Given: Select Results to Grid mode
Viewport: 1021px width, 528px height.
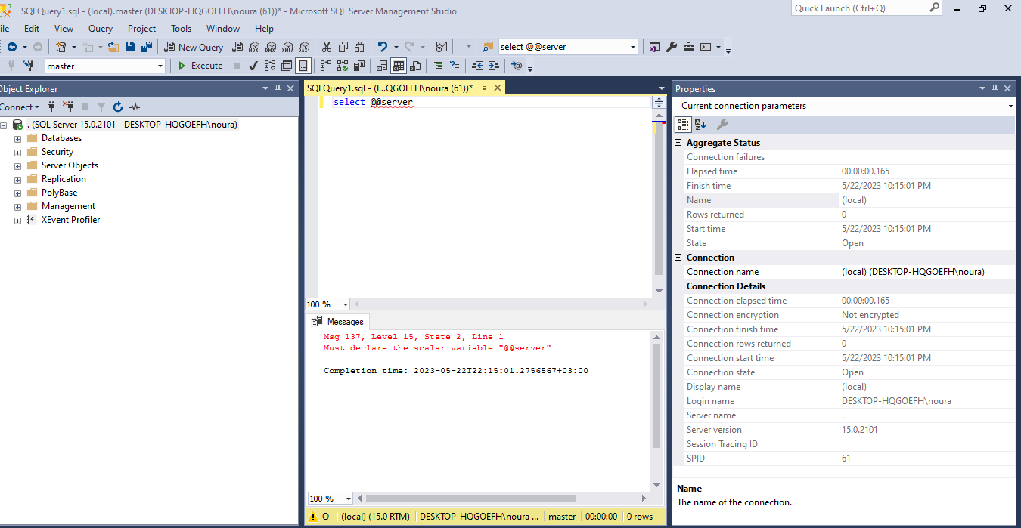Looking at the screenshot, I should pyautogui.click(x=398, y=66).
